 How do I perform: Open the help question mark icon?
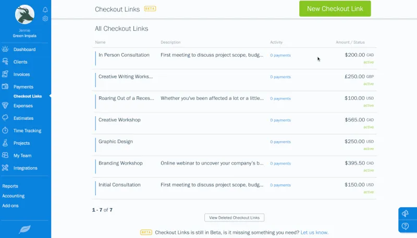click(405, 226)
